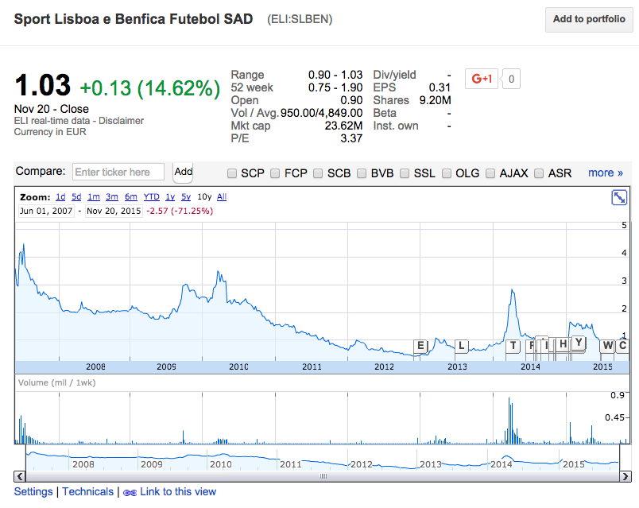Open the news flag marked W on chart
Viewport: 639px width, 508px height.
click(607, 346)
